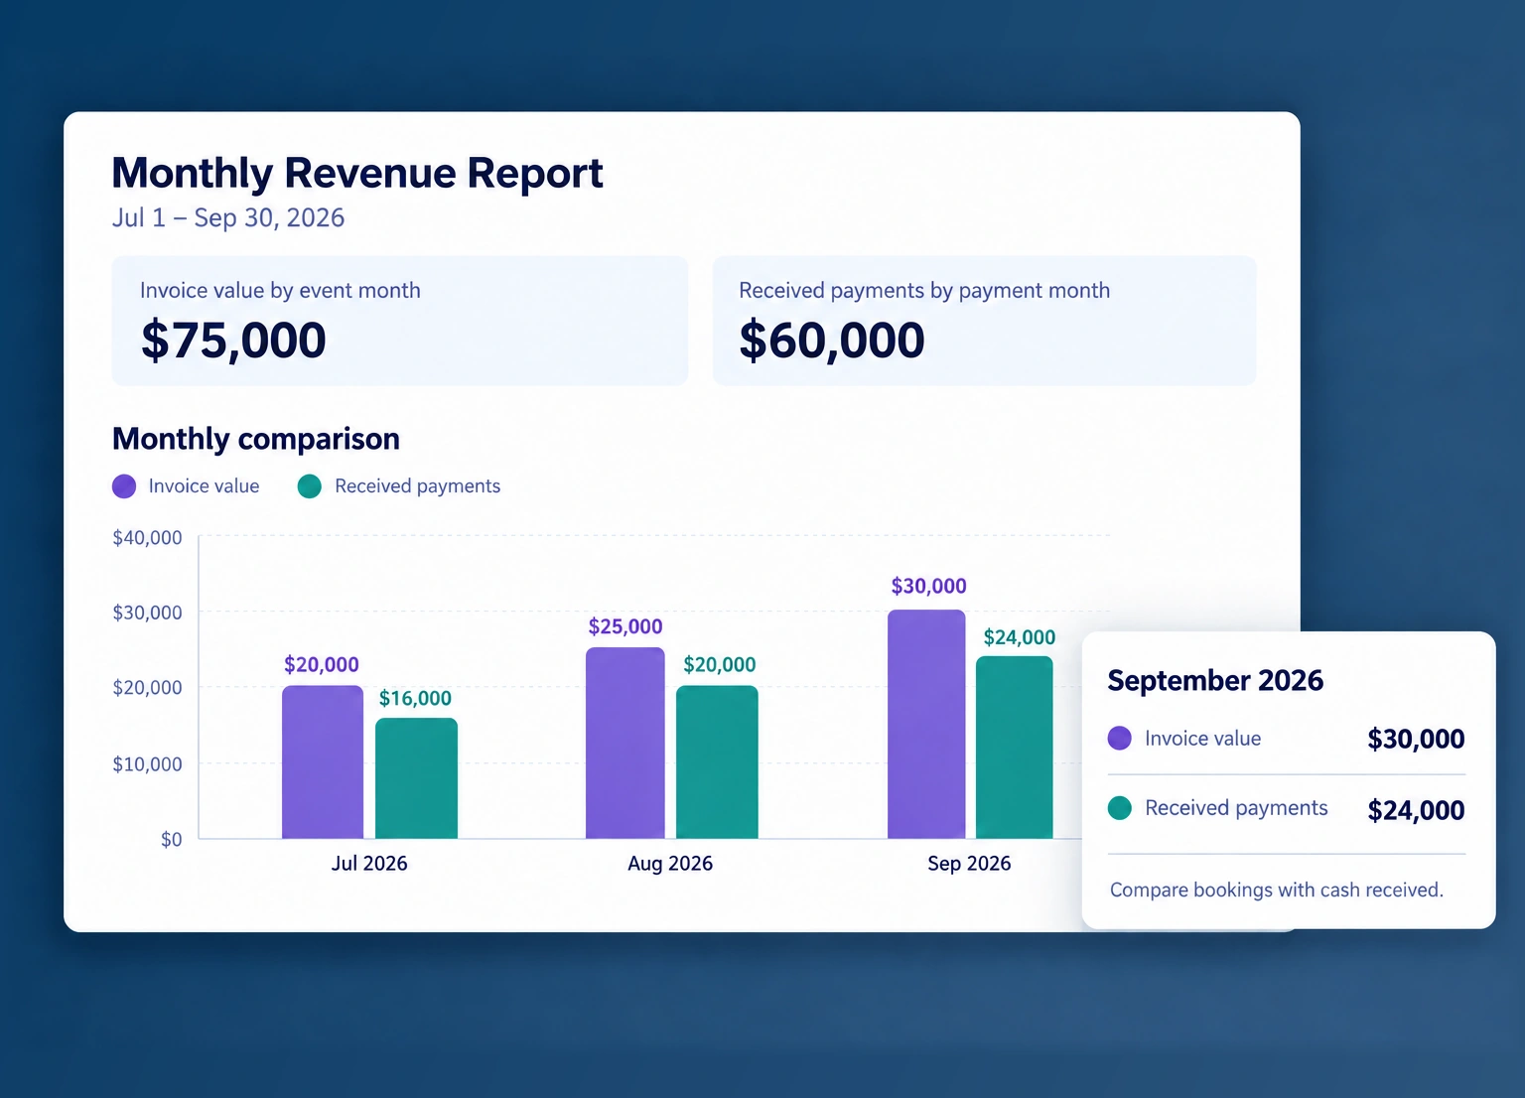Click the purple Invoice value legend dot
The image size is (1525, 1098).
click(x=124, y=486)
